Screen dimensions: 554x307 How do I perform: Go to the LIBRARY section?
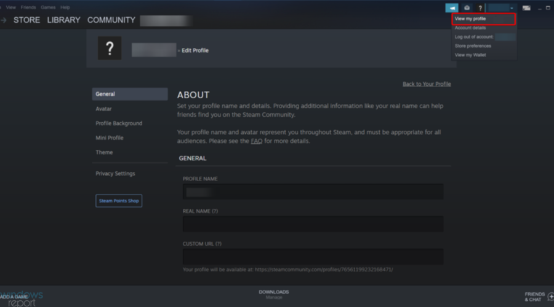(63, 20)
